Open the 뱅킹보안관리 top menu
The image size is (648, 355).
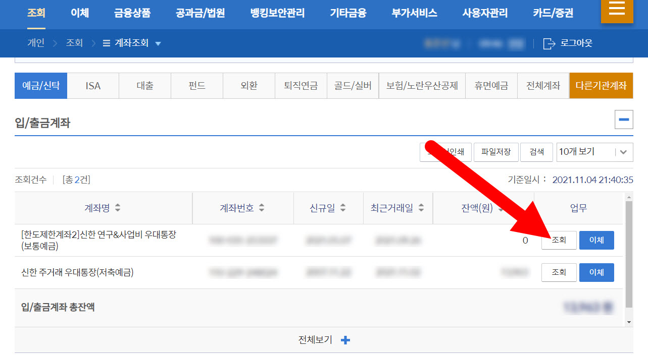277,13
